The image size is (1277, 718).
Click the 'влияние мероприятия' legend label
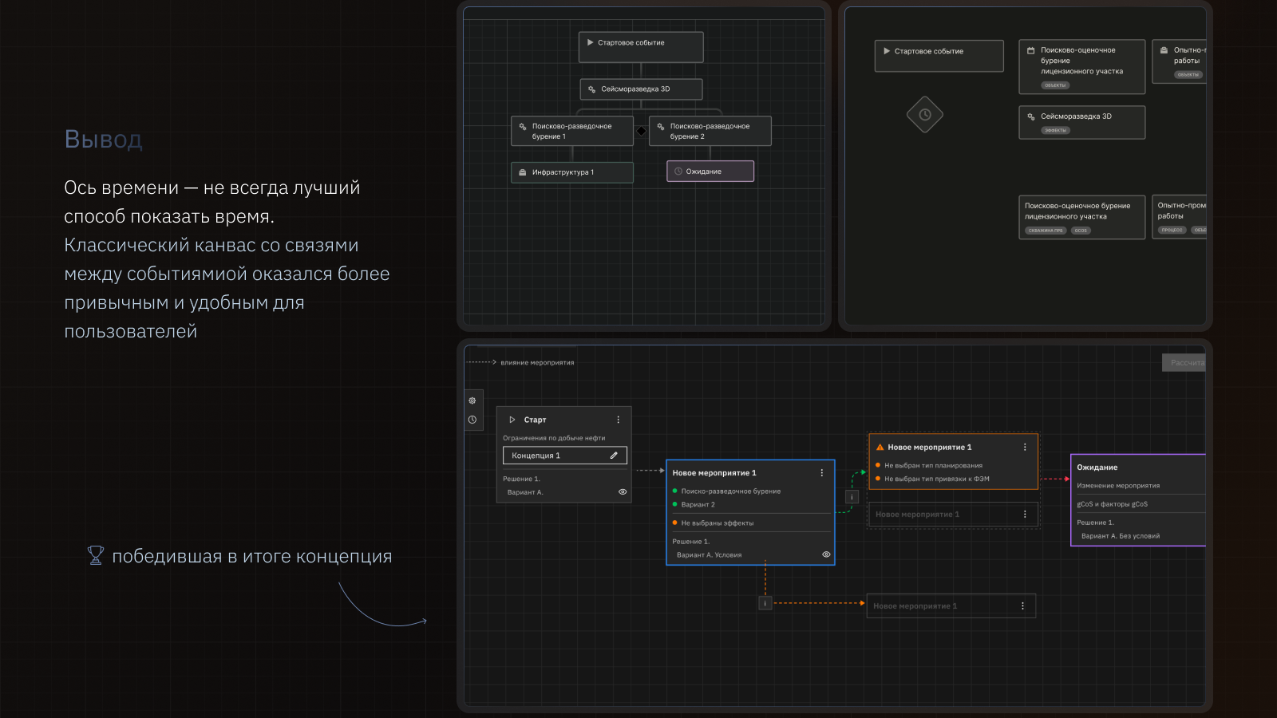[x=537, y=363]
